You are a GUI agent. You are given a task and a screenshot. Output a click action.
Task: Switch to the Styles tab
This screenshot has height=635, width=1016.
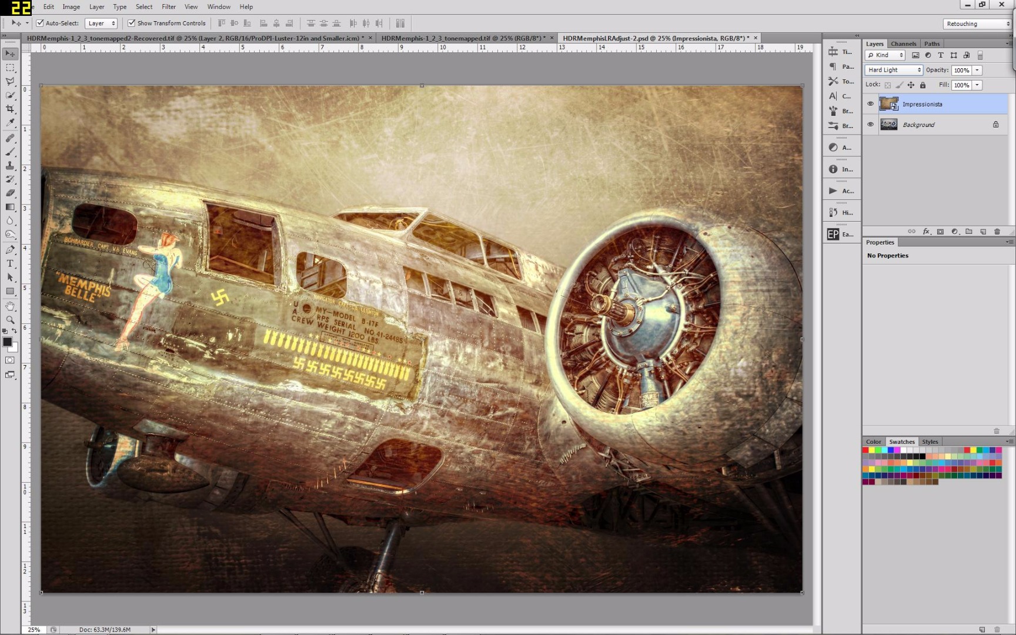pyautogui.click(x=930, y=442)
